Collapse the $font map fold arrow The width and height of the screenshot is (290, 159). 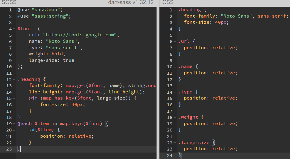click(x=14, y=29)
